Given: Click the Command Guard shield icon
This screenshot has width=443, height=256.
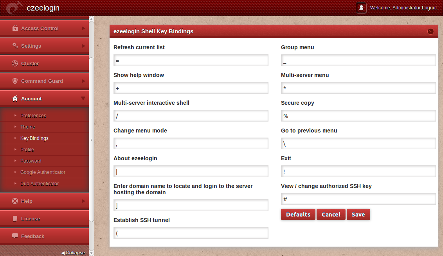Looking at the screenshot, I should pyautogui.click(x=15, y=81).
